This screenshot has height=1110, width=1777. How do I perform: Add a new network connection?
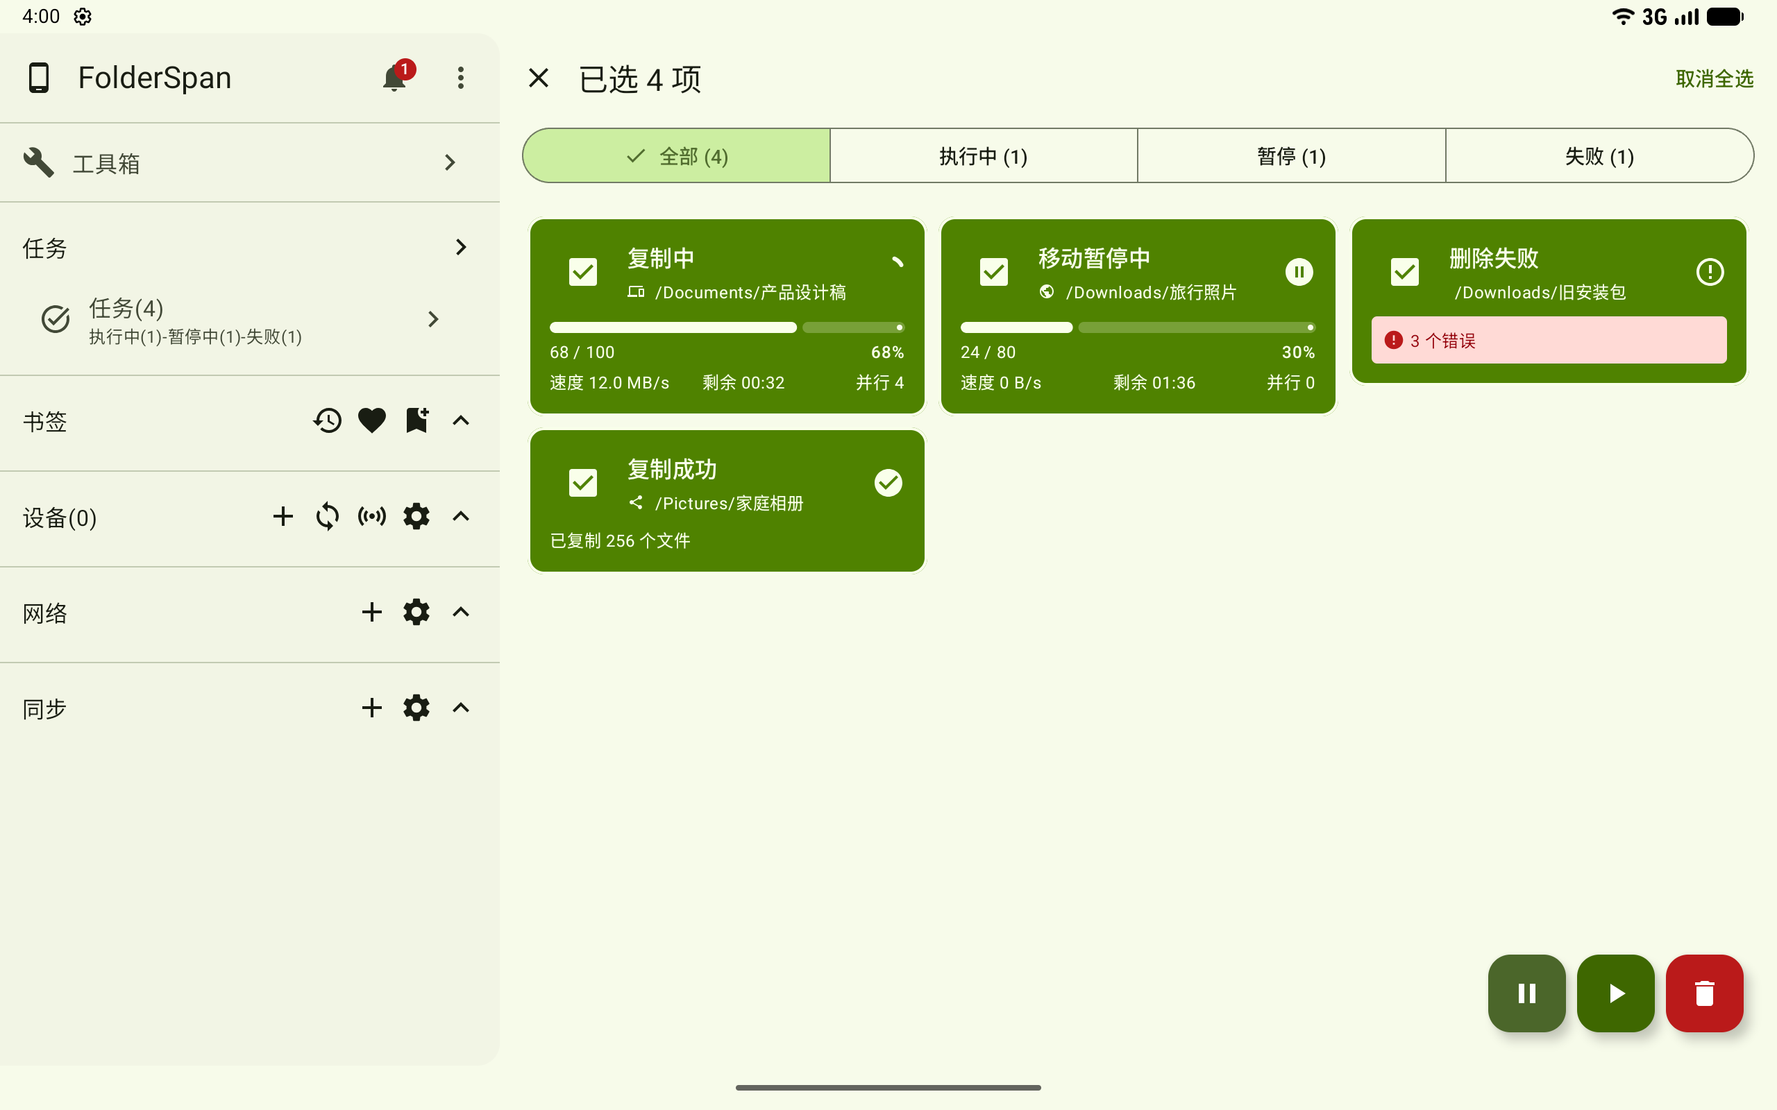pyautogui.click(x=371, y=613)
